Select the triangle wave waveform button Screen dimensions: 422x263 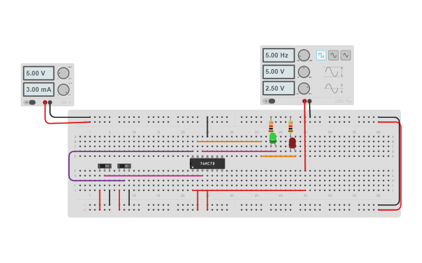click(x=346, y=55)
